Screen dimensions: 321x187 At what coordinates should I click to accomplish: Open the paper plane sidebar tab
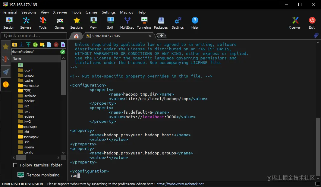[6, 71]
